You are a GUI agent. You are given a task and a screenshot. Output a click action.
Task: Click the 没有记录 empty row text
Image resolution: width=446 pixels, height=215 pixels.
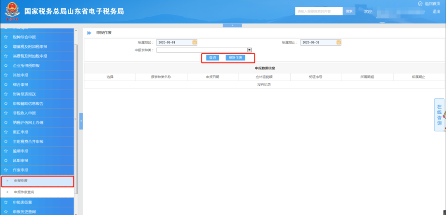point(264,84)
